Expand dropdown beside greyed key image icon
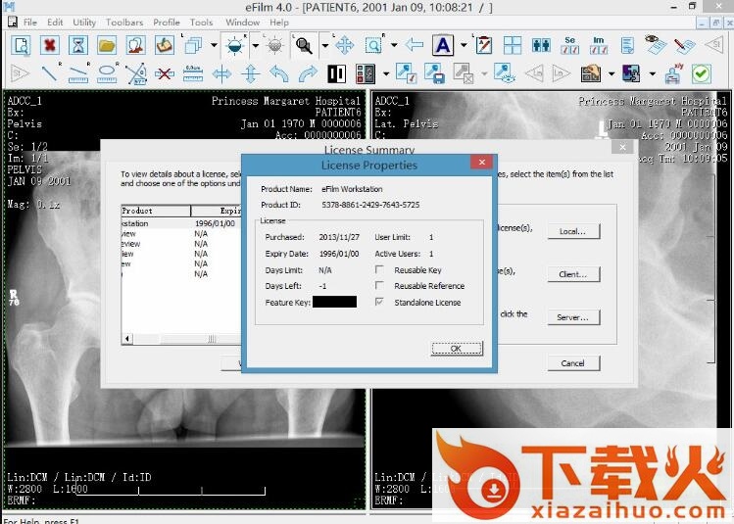 coord(484,73)
